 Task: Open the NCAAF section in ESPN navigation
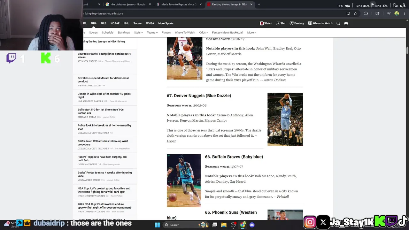pyautogui.click(x=115, y=23)
